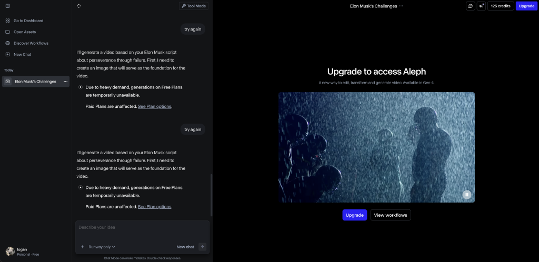Start a New Chat from the sidebar
539x262 pixels.
(22, 54)
